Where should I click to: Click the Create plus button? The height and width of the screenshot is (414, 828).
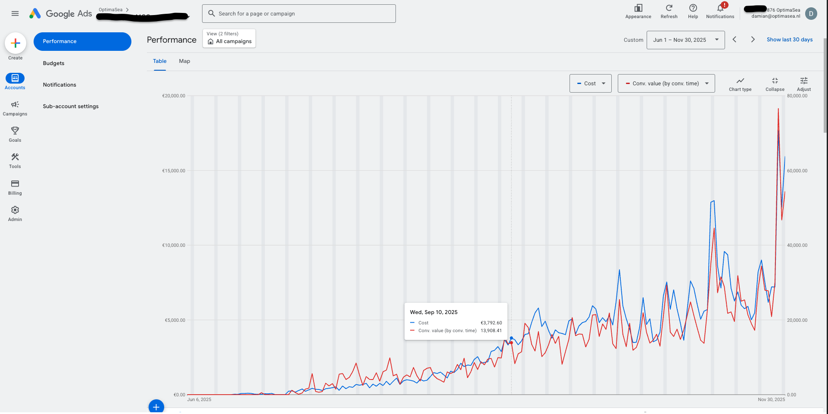[x=16, y=43]
